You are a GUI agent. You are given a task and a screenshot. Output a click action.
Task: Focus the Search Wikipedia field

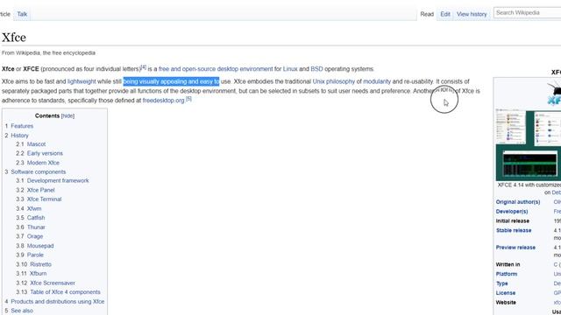point(528,13)
